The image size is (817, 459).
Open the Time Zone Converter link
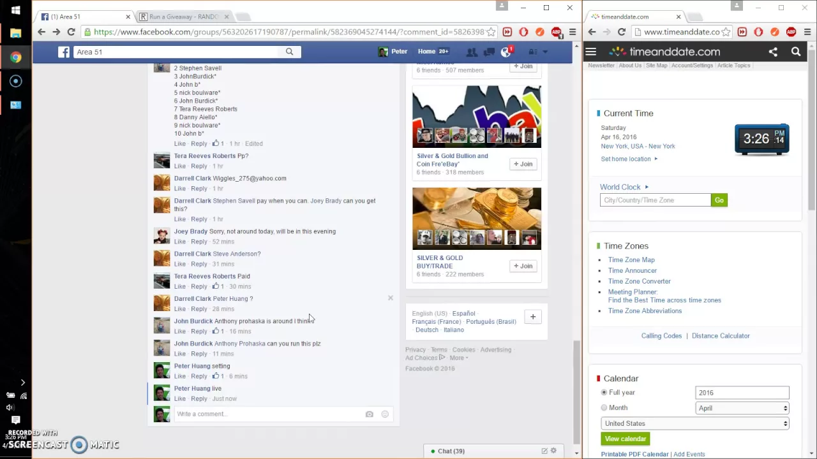[639, 281]
